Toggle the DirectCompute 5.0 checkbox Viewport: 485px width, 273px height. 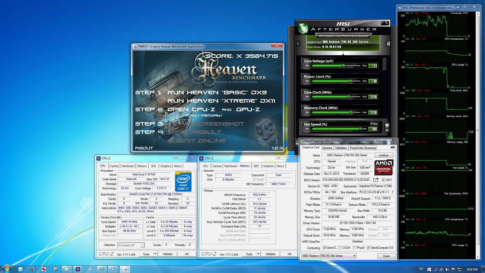[368, 248]
